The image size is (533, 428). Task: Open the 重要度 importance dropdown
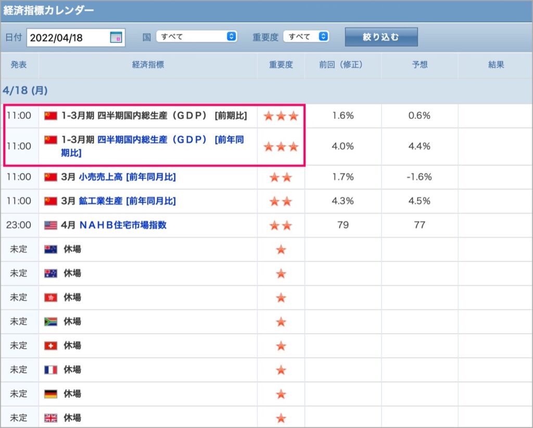pyautogui.click(x=306, y=36)
